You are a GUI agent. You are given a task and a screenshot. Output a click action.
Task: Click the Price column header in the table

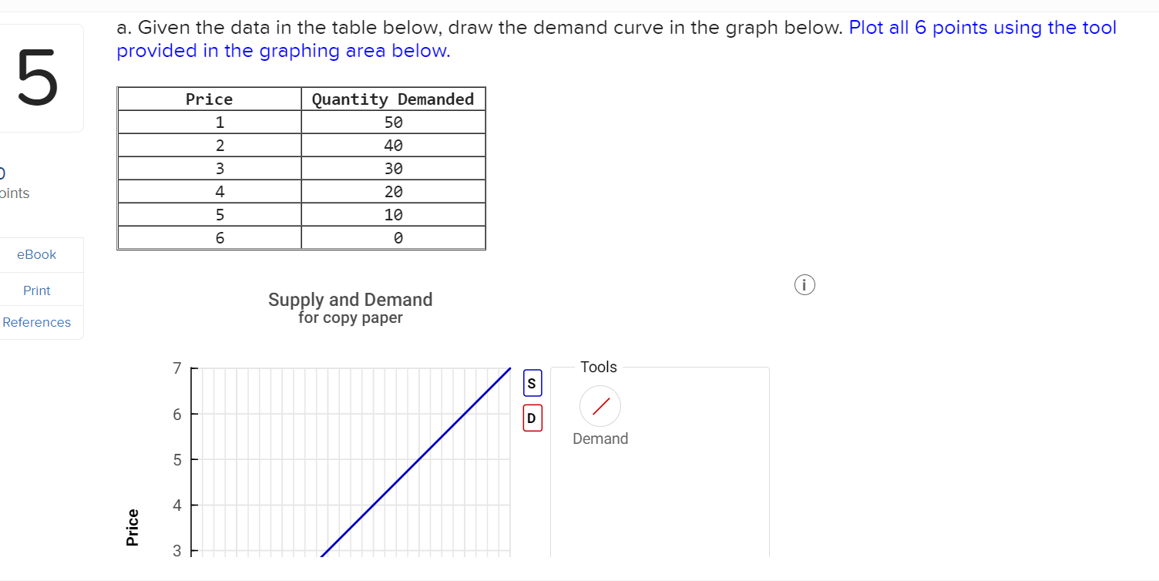(x=209, y=99)
